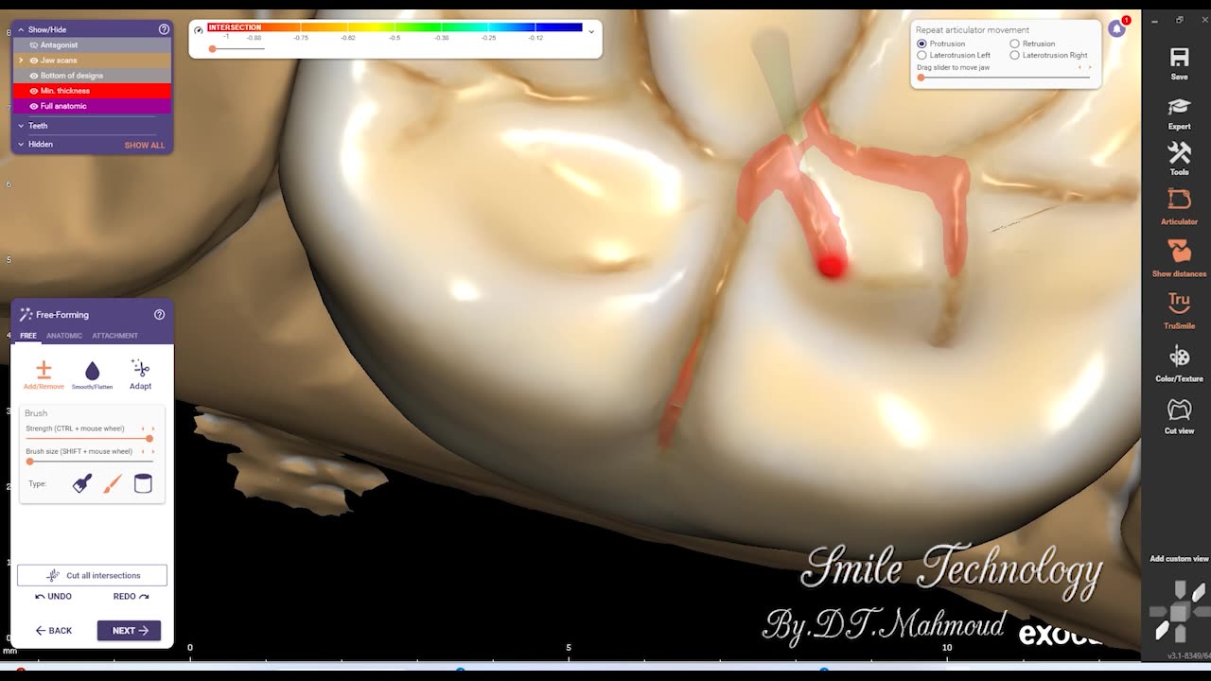Select Laterotrusion Left radio button

tap(921, 55)
